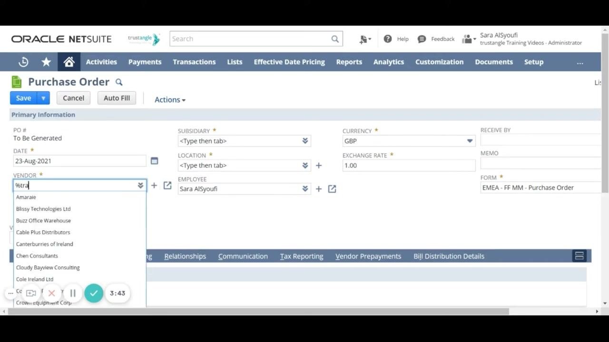The width and height of the screenshot is (609, 342).
Task: Open overflow navigation menu ellipsis
Action: (580, 62)
